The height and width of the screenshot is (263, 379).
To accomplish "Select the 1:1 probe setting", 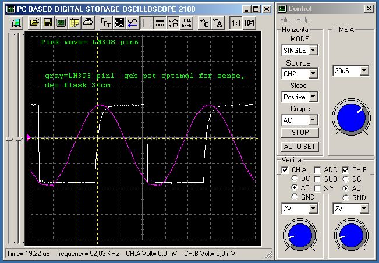I will [235, 23].
